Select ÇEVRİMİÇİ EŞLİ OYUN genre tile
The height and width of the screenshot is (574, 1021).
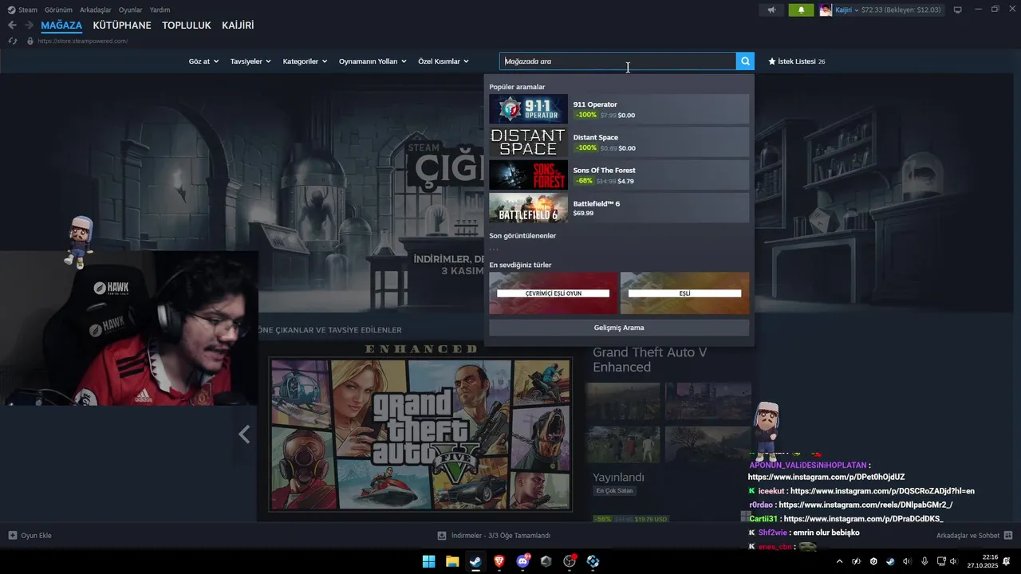554,293
